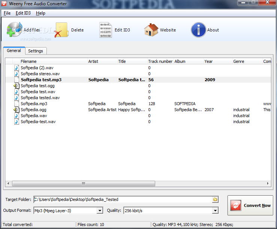The image size is (277, 229).
Task: Open the Quality dropdown arrow
Action: click(215, 211)
